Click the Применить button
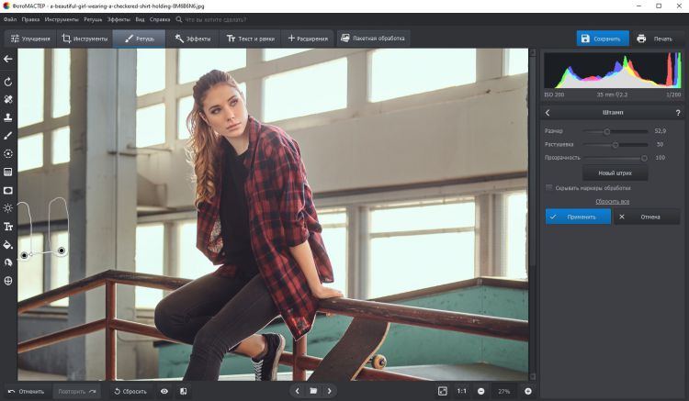 tap(577, 217)
